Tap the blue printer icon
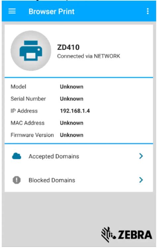157x248 pixels. [31, 51]
